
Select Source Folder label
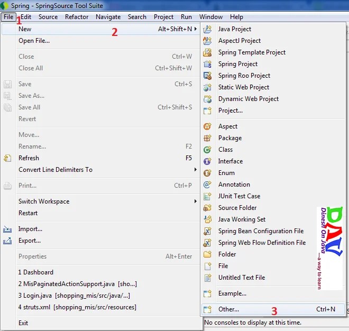(237, 208)
